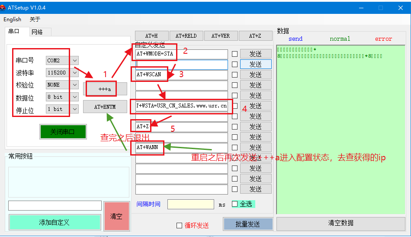Viewport: 411px width, 237px height.
Task: Enable the 循环发送 checkbox
Action: click(x=179, y=225)
